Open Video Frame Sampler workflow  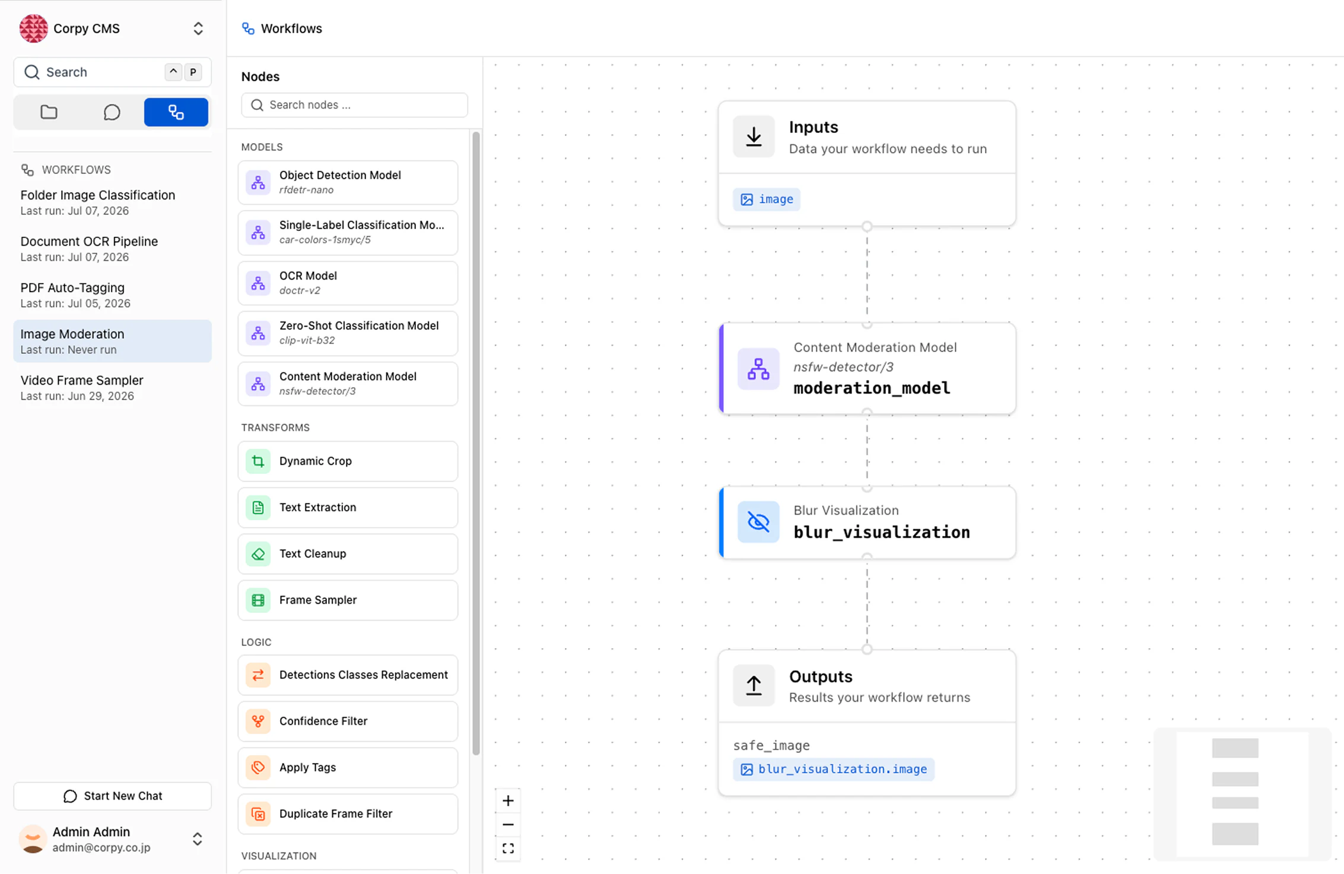point(112,388)
